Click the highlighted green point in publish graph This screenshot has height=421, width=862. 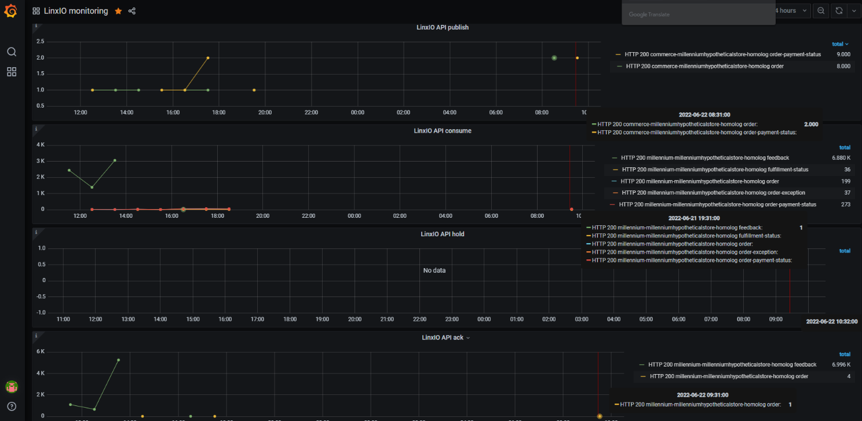tap(554, 58)
